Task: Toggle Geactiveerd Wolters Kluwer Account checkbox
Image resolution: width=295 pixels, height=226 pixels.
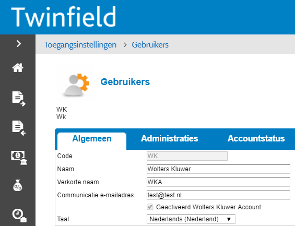Action: [150, 207]
